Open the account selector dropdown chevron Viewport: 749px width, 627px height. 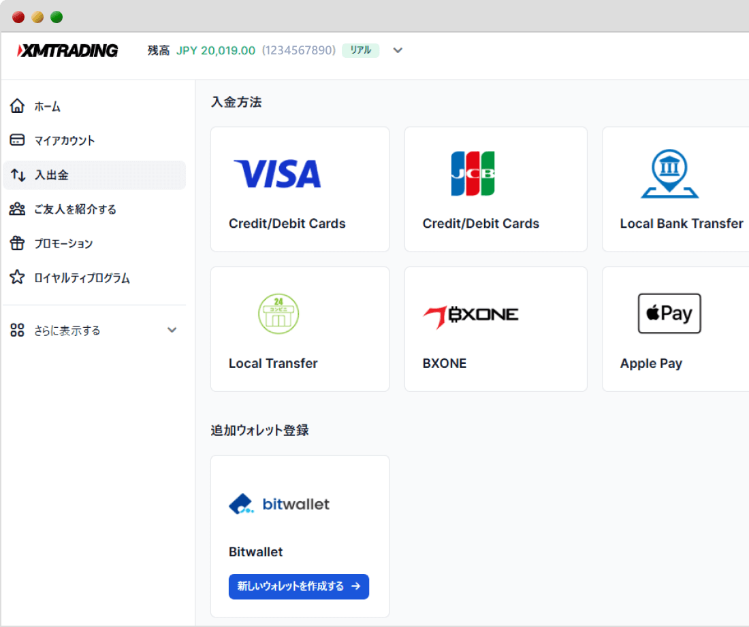coord(398,50)
